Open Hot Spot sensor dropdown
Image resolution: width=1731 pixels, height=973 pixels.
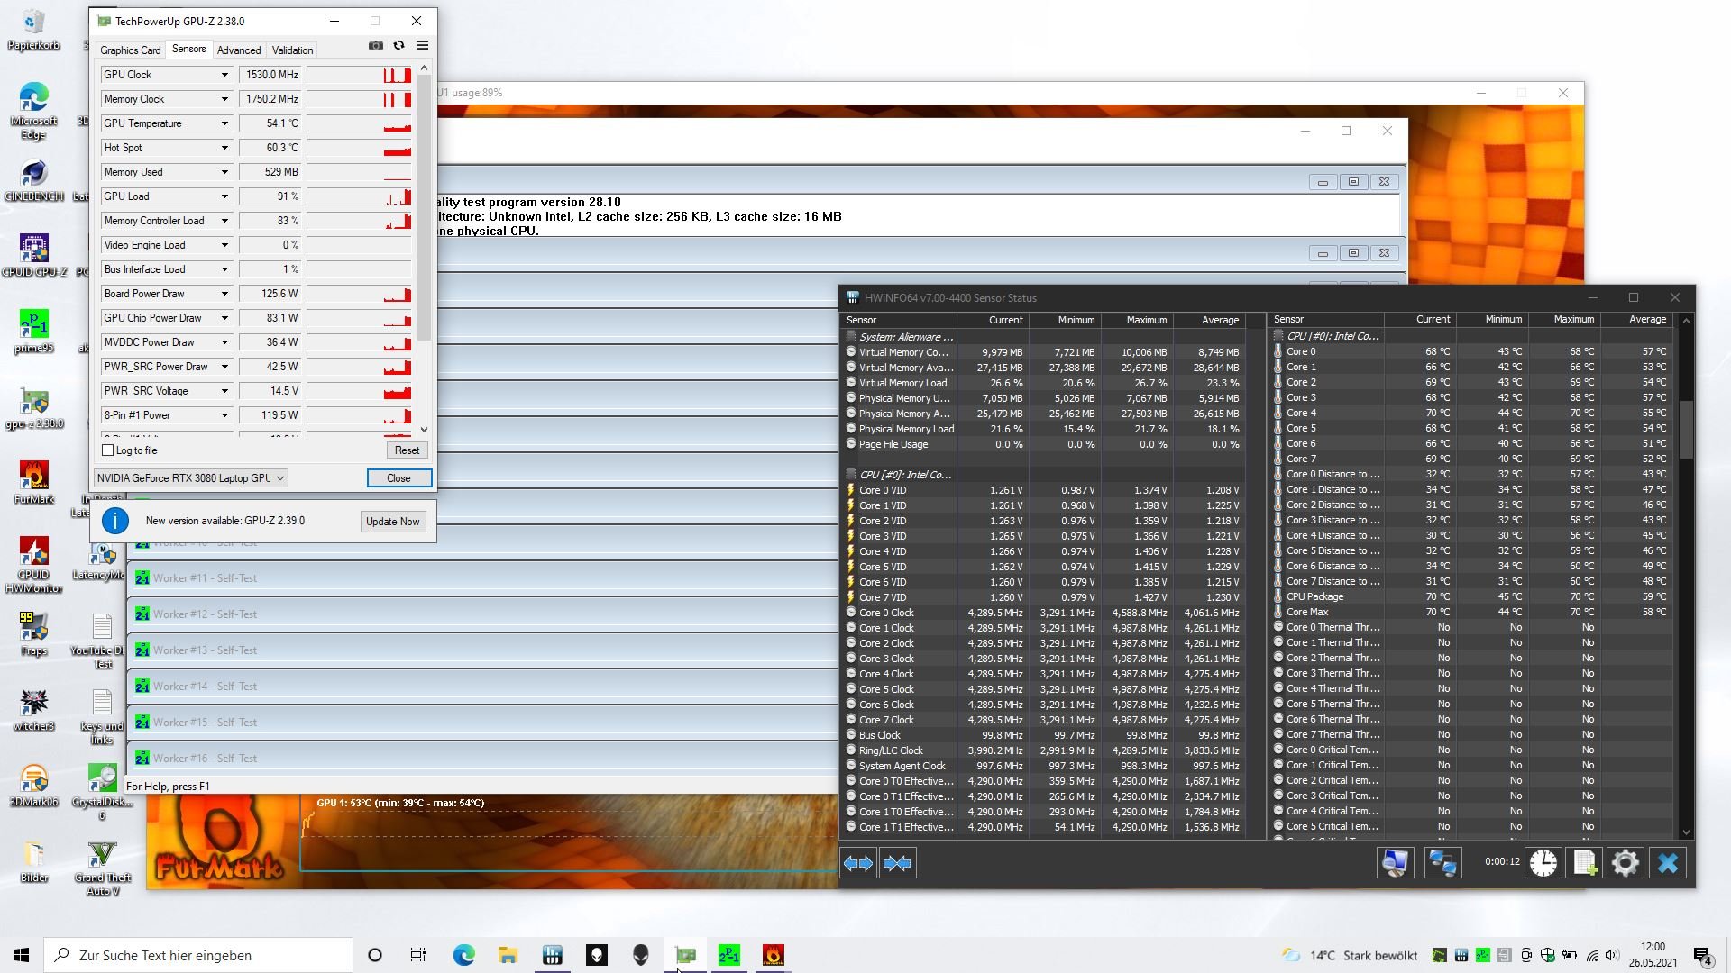click(x=224, y=148)
